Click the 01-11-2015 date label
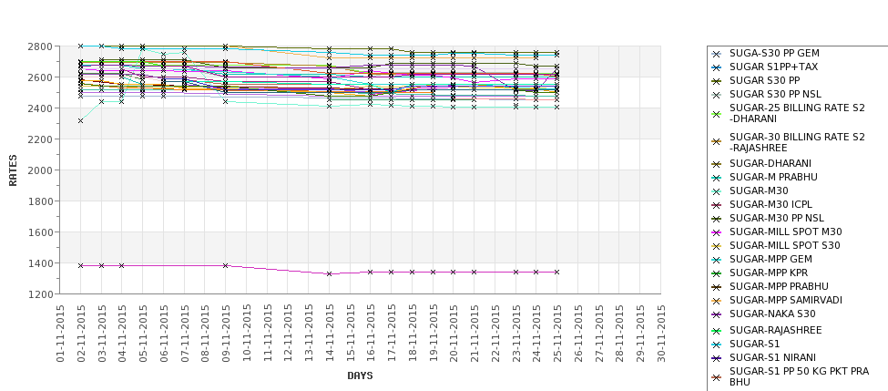The image size is (888, 391). click(x=60, y=334)
